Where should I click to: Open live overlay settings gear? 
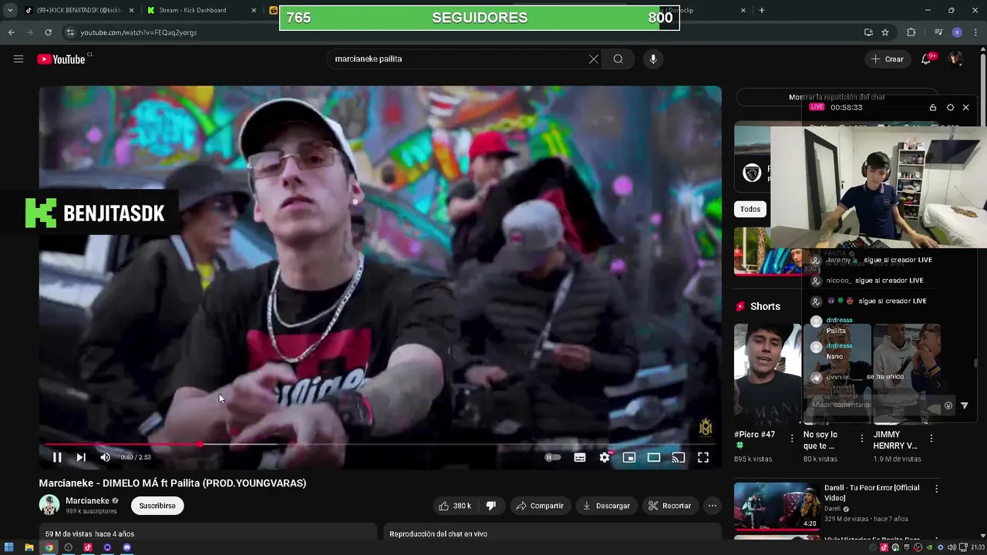950,108
